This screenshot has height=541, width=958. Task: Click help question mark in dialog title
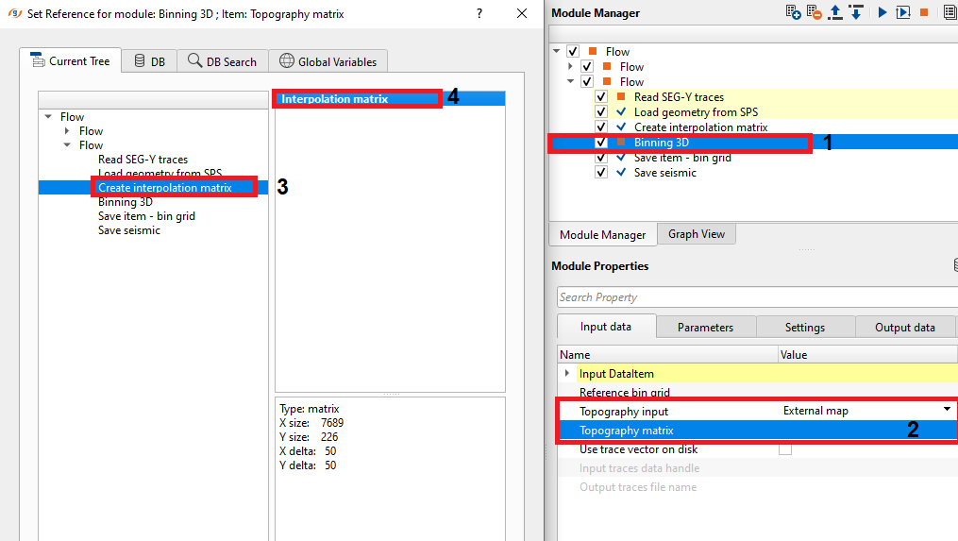click(479, 13)
